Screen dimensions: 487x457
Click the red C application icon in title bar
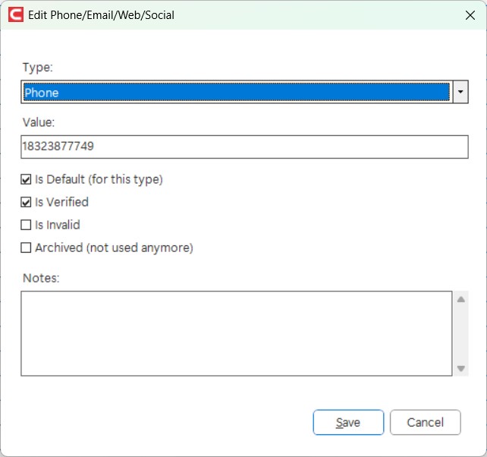16,15
